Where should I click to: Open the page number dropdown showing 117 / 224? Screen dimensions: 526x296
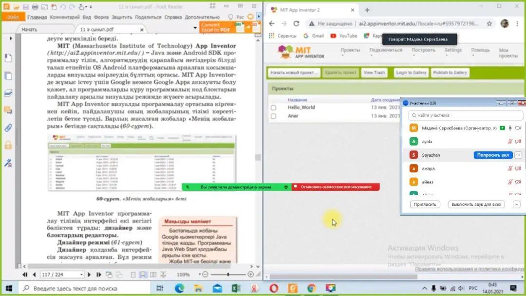(x=81, y=275)
